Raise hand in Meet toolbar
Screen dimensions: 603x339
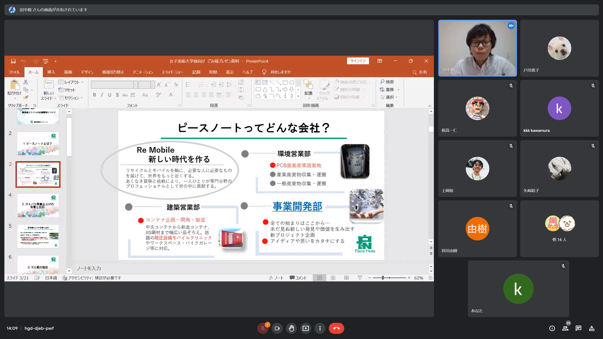point(291,328)
